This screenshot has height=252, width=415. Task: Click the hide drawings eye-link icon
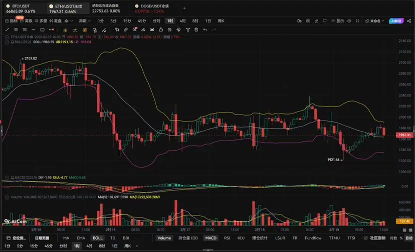152,30
